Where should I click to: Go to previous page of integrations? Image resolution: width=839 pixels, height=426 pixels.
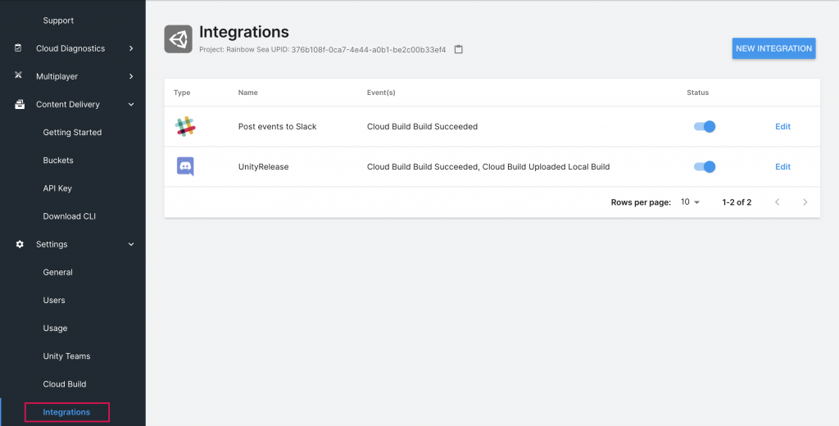(777, 202)
